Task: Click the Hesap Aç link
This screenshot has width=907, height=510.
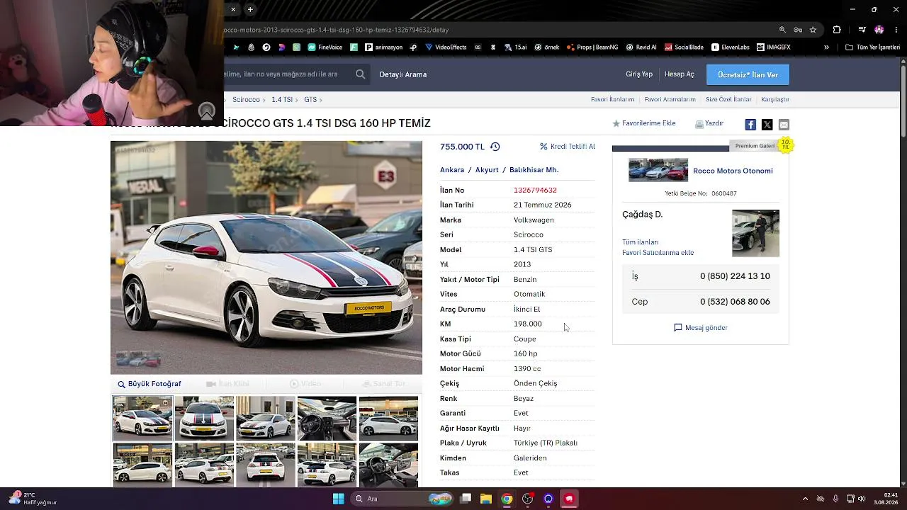Action: [x=680, y=74]
